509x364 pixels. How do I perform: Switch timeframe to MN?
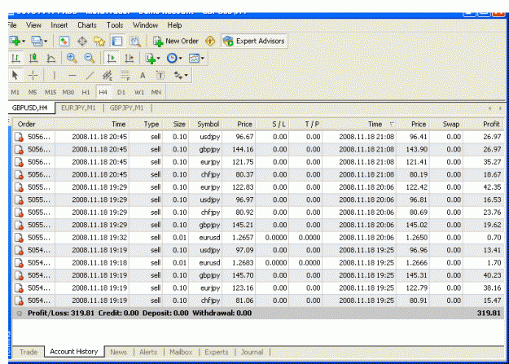[156, 92]
